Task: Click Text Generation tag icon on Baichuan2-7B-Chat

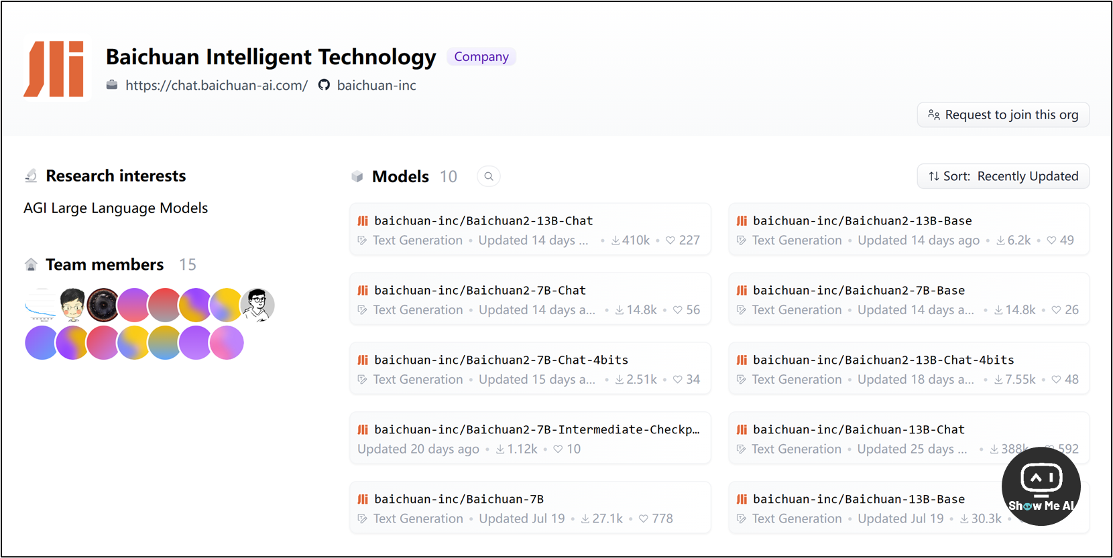Action: (363, 310)
